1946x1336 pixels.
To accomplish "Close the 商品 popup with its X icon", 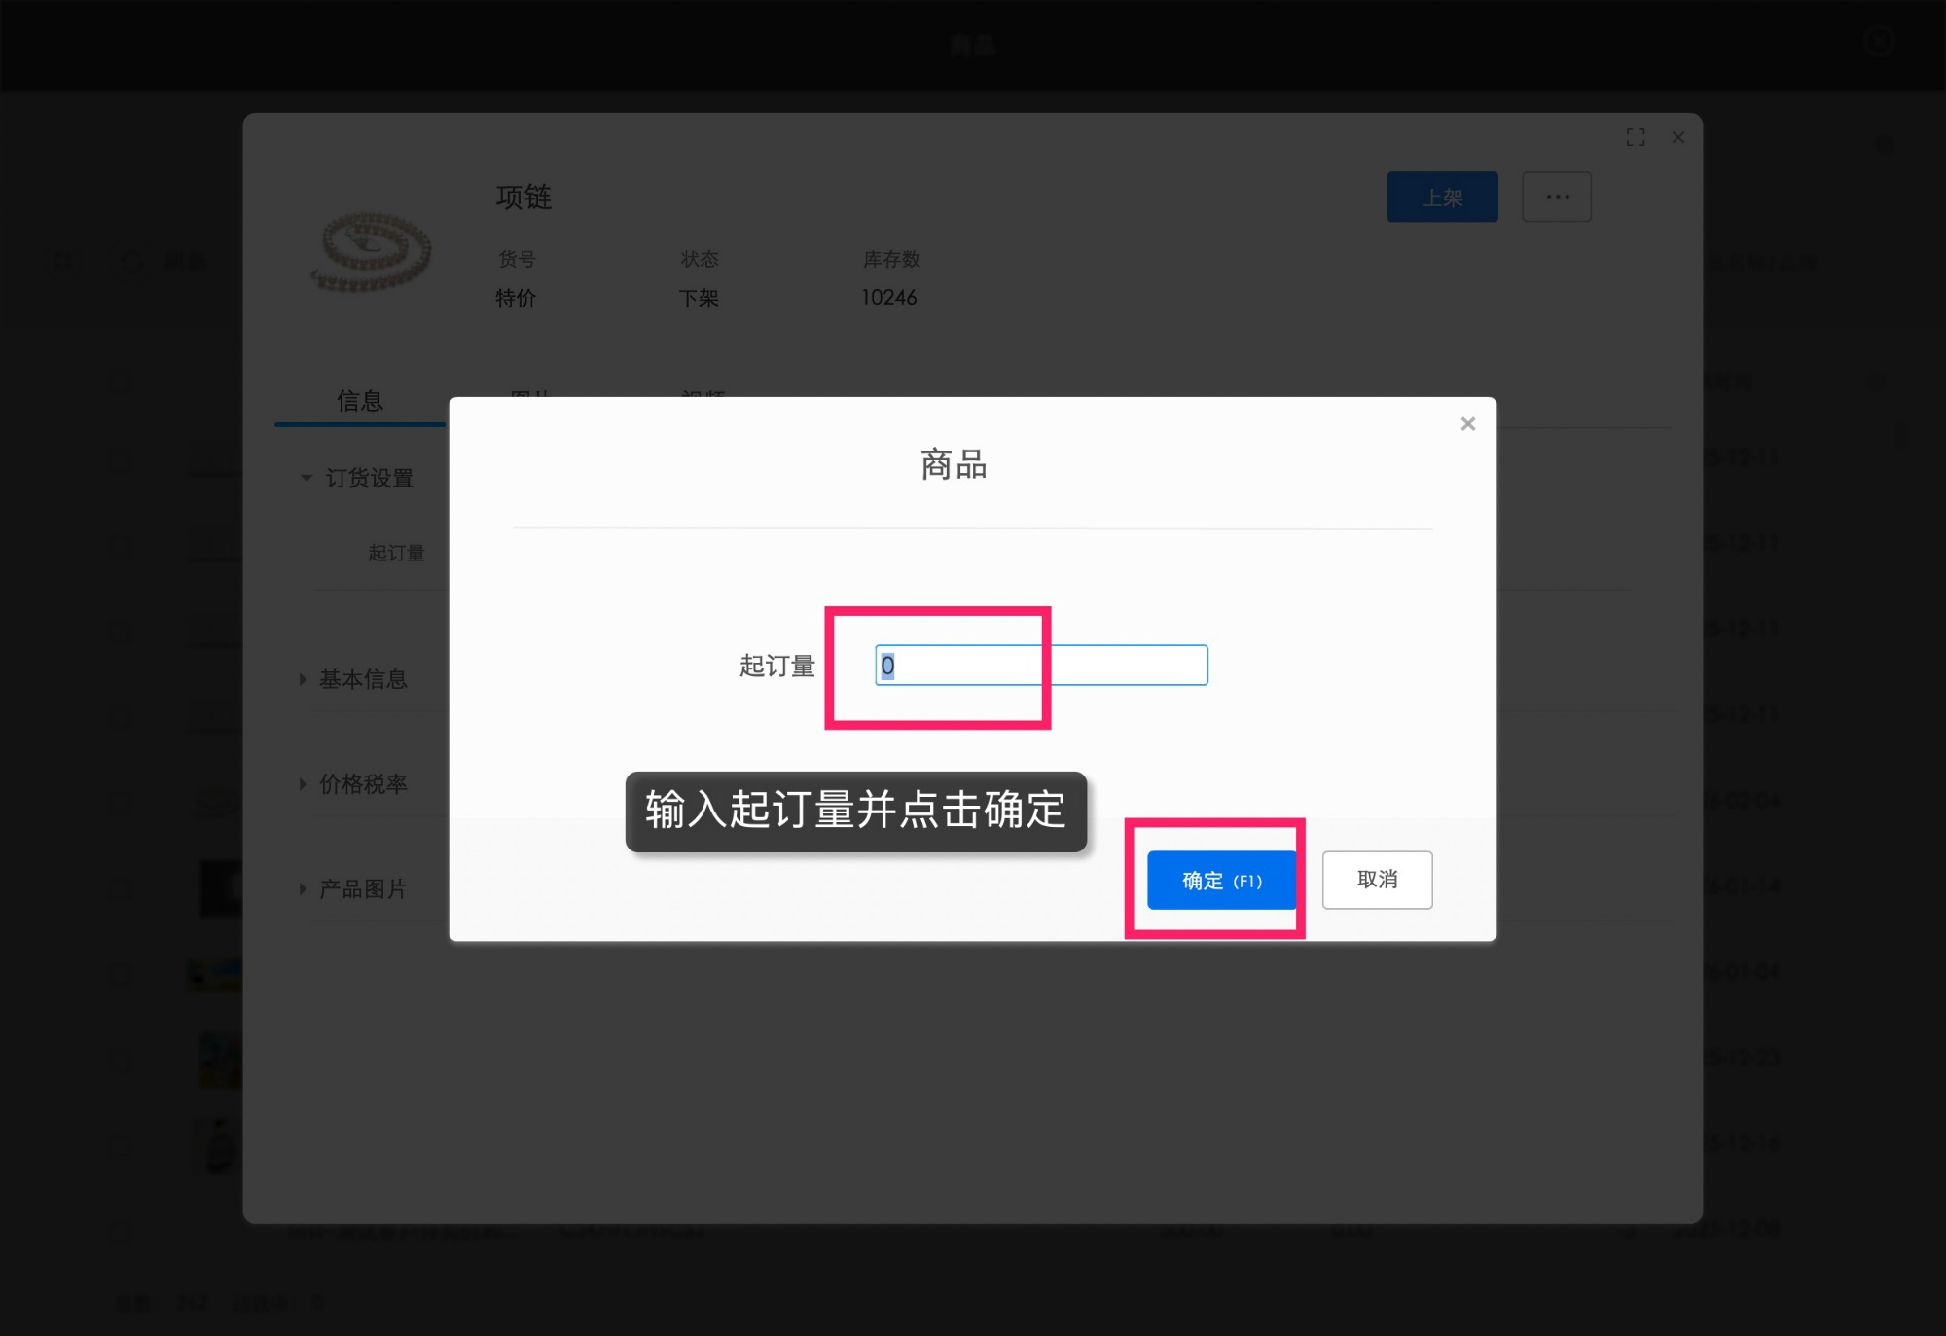I will tap(1467, 423).
